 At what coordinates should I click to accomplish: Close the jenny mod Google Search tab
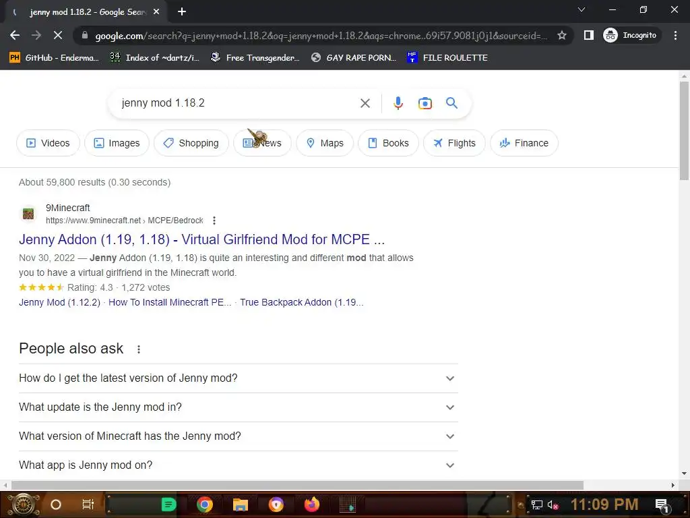(x=156, y=12)
